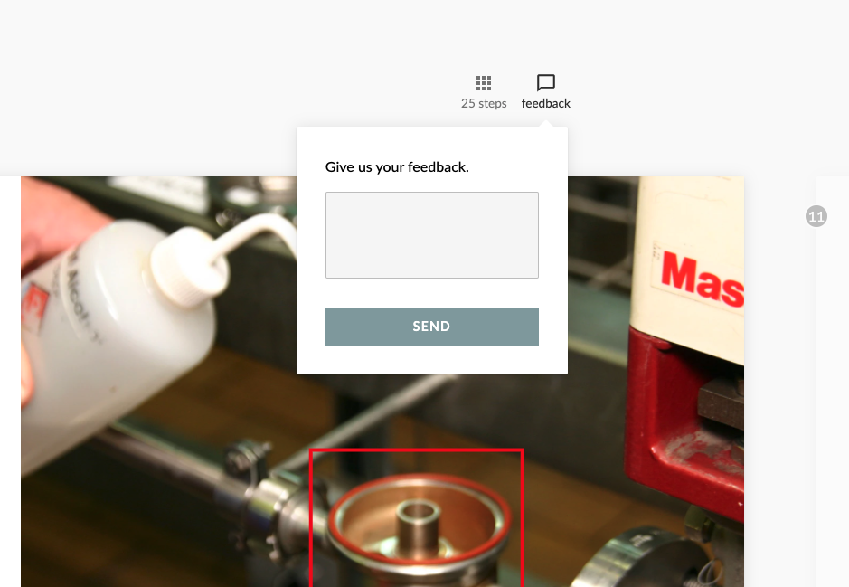Click the "Give us your feedback." heading
Viewport: 849px width, 587px height.
[x=397, y=167]
